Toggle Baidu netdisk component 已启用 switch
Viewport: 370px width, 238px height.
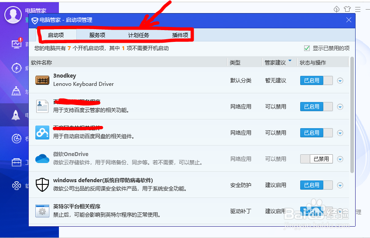pyautogui.click(x=316, y=133)
